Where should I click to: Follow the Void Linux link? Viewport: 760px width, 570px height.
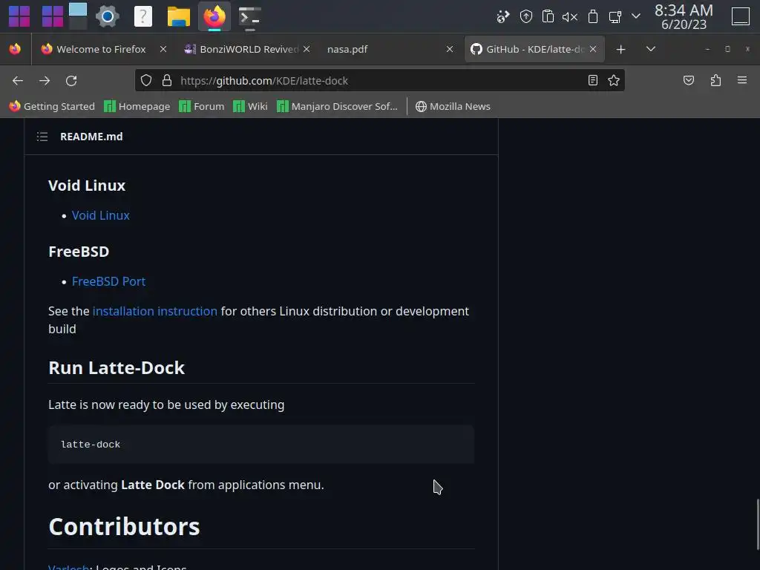(100, 215)
